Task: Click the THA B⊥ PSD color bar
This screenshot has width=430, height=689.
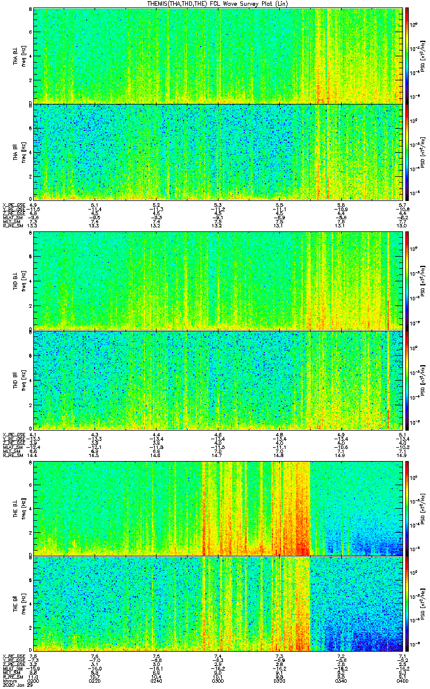Action: [x=408, y=55]
